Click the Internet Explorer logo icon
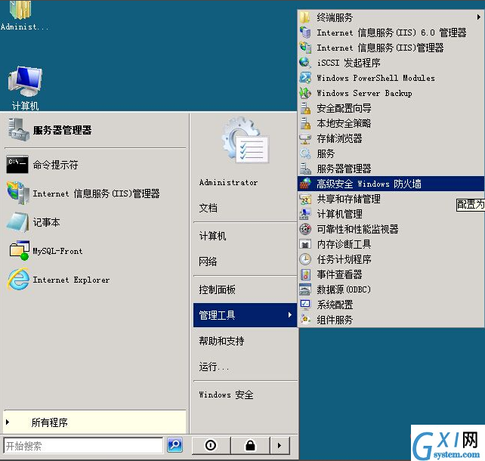The height and width of the screenshot is (461, 485). click(19, 280)
